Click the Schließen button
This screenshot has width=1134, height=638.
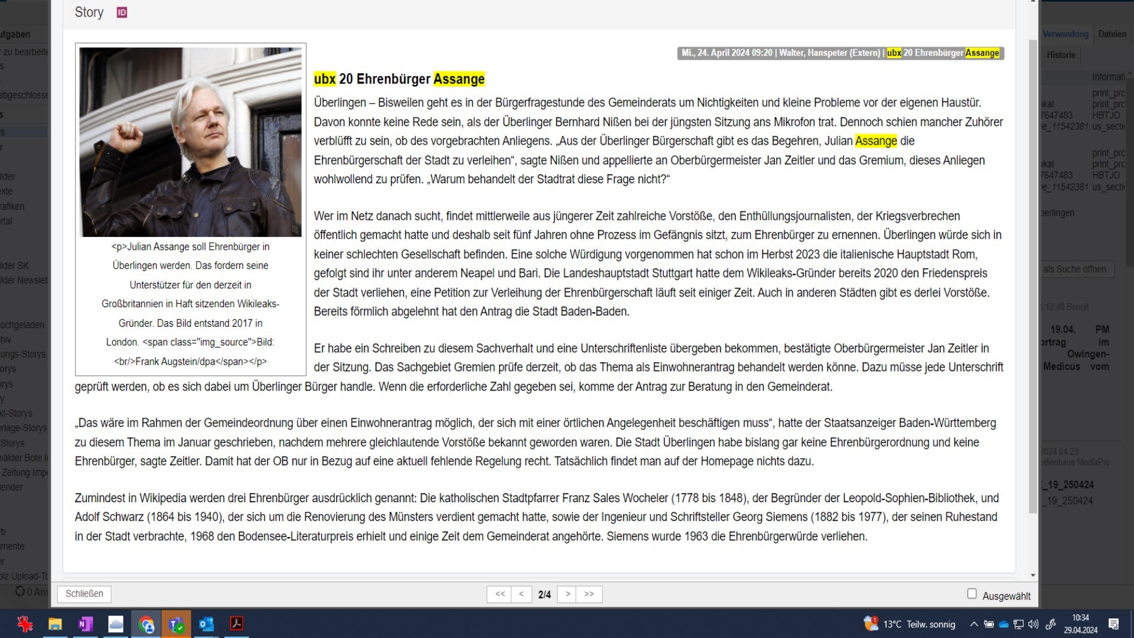pyautogui.click(x=84, y=594)
